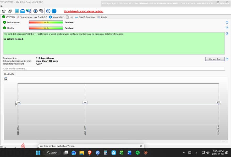Click the 100 data label at 2026-09-04
Viewport: 231px width, 157px height.
point(18,102)
